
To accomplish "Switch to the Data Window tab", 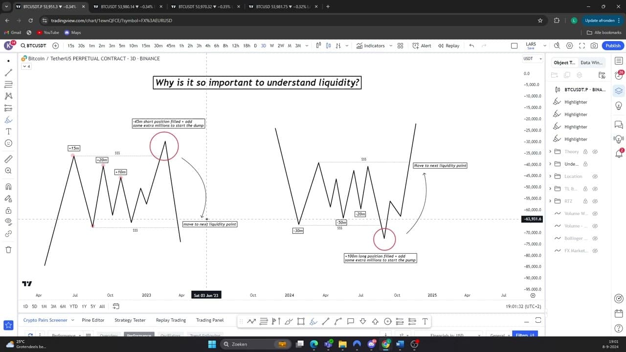I will (592, 63).
